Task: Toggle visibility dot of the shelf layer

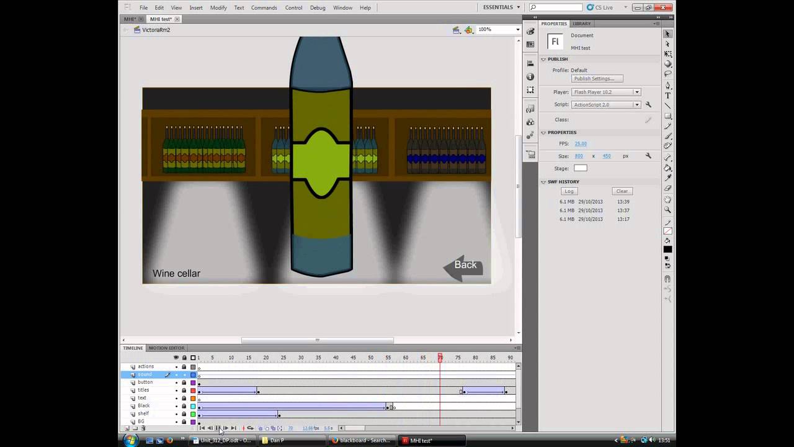Action: coord(176,414)
